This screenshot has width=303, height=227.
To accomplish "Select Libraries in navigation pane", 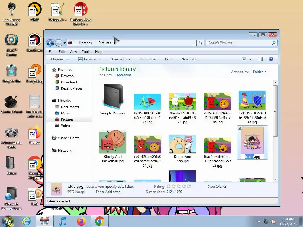I will tap(64, 101).
